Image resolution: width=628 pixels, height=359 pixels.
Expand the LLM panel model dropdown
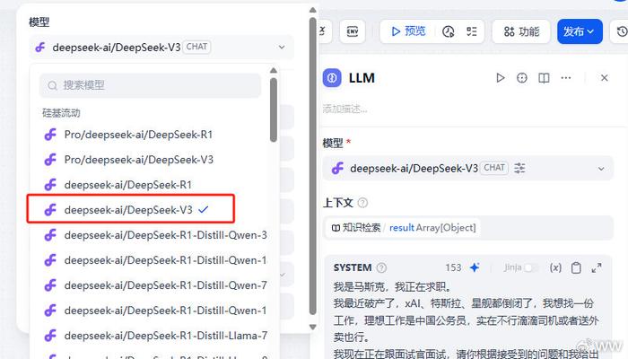pos(601,169)
